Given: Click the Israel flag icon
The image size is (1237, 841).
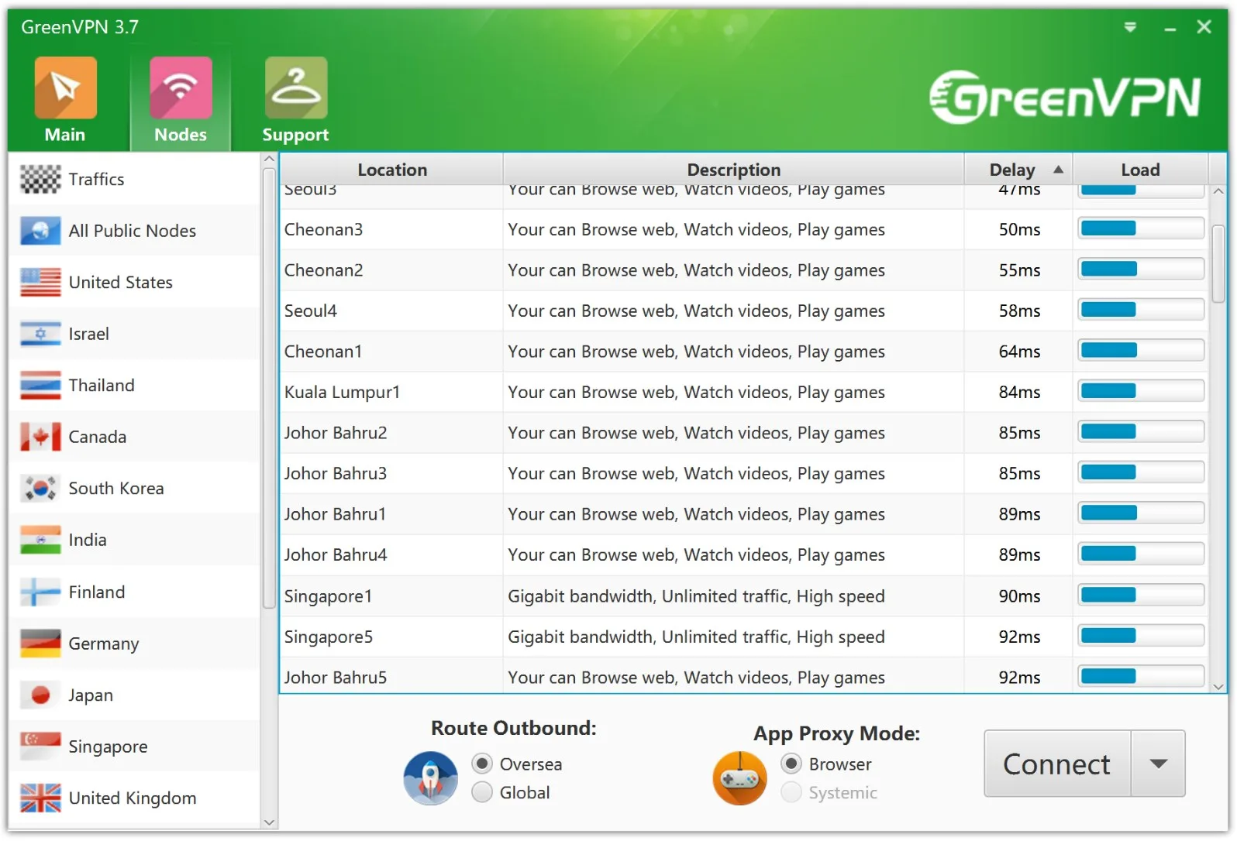Looking at the screenshot, I should click(x=40, y=334).
